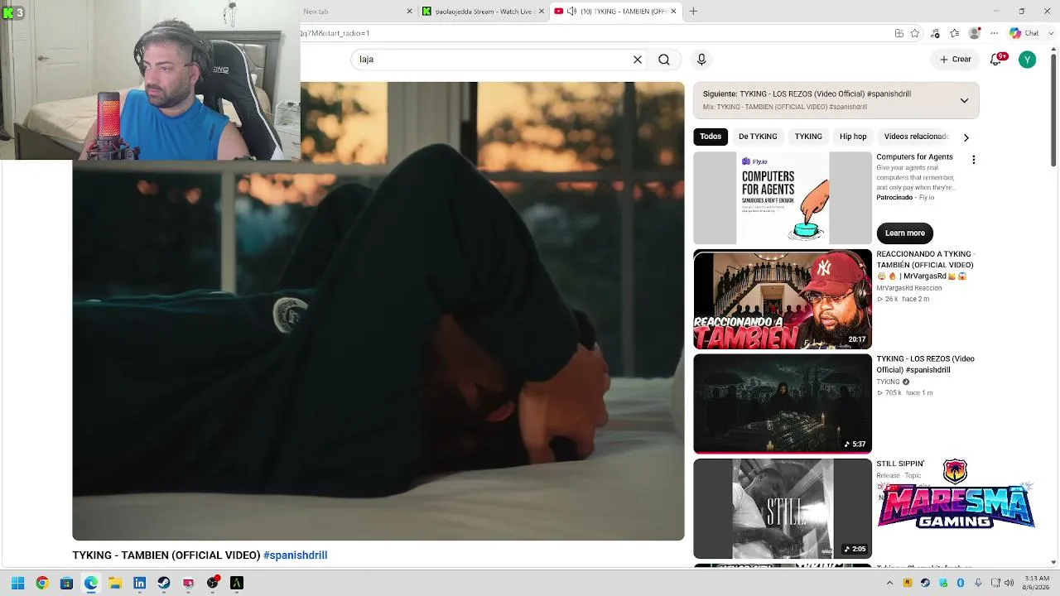Open Google Chrome from the taskbar
1060x596 pixels.
point(42,583)
